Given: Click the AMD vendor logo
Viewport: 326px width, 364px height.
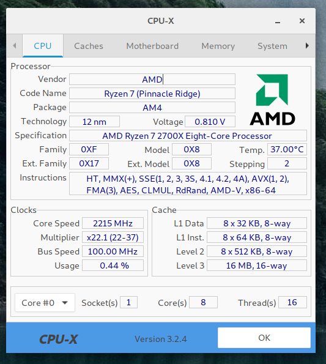Looking at the screenshot, I should click(272, 100).
